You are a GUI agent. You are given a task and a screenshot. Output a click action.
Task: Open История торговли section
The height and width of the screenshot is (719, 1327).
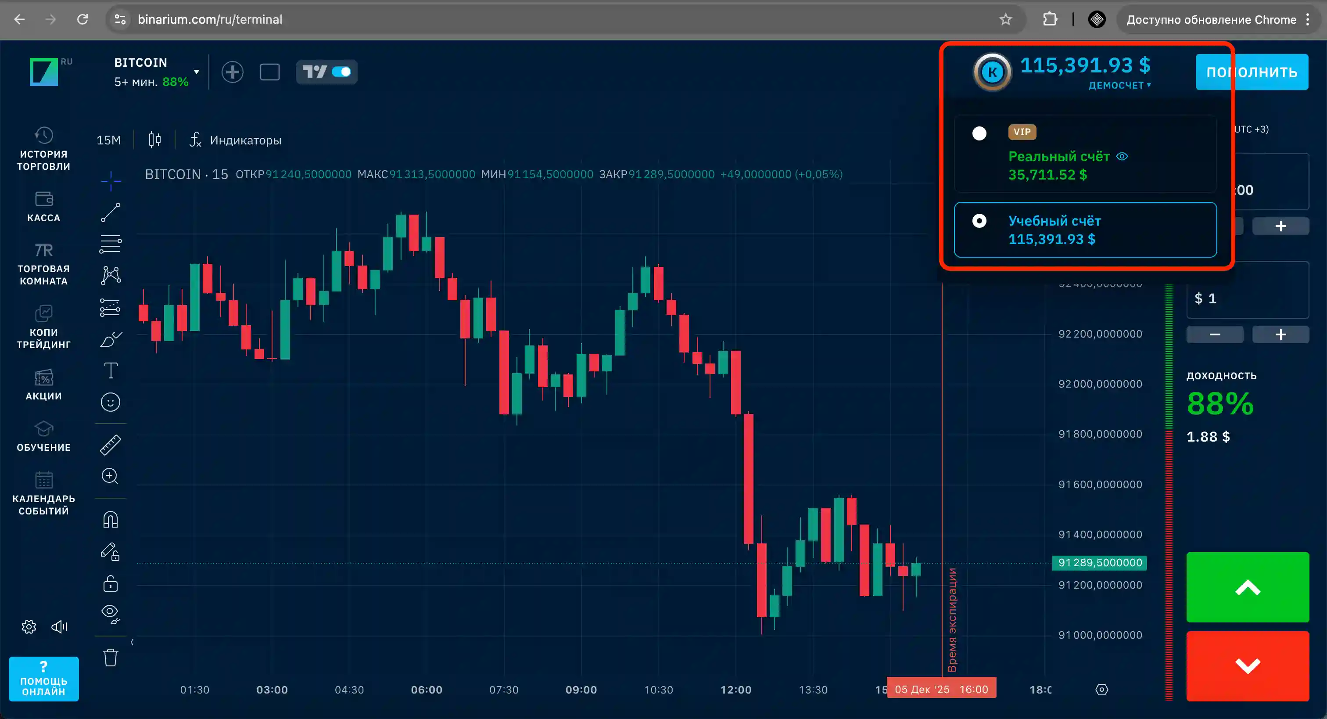44,148
